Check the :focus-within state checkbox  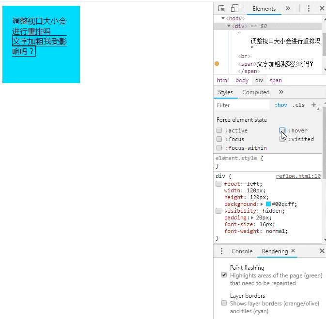click(219, 148)
